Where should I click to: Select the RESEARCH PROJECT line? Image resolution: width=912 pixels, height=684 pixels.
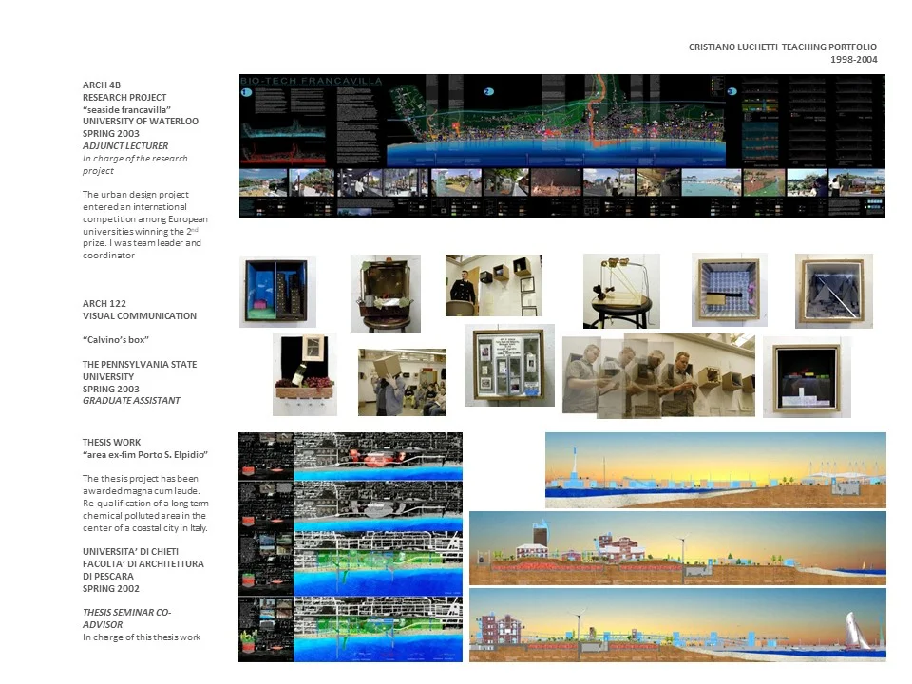coord(124,97)
